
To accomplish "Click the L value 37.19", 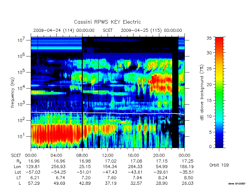I will [111, 183].
